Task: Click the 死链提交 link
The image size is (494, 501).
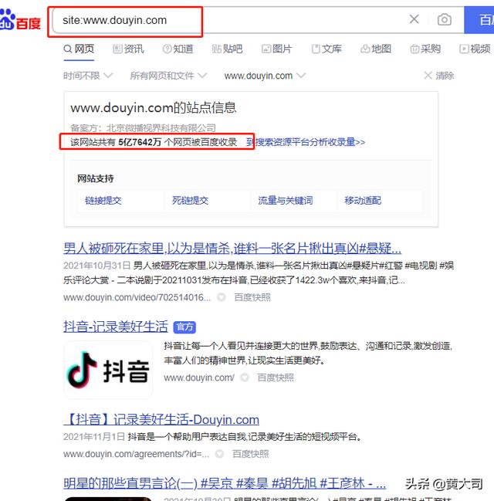Action: tap(190, 201)
